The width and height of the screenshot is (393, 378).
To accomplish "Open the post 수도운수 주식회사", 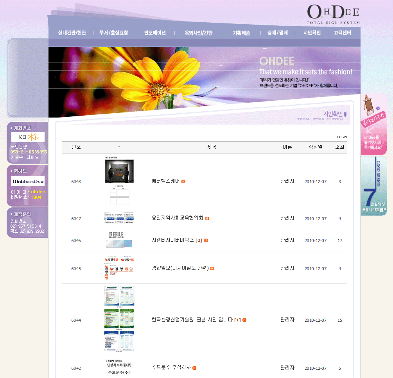I will [x=171, y=367].
